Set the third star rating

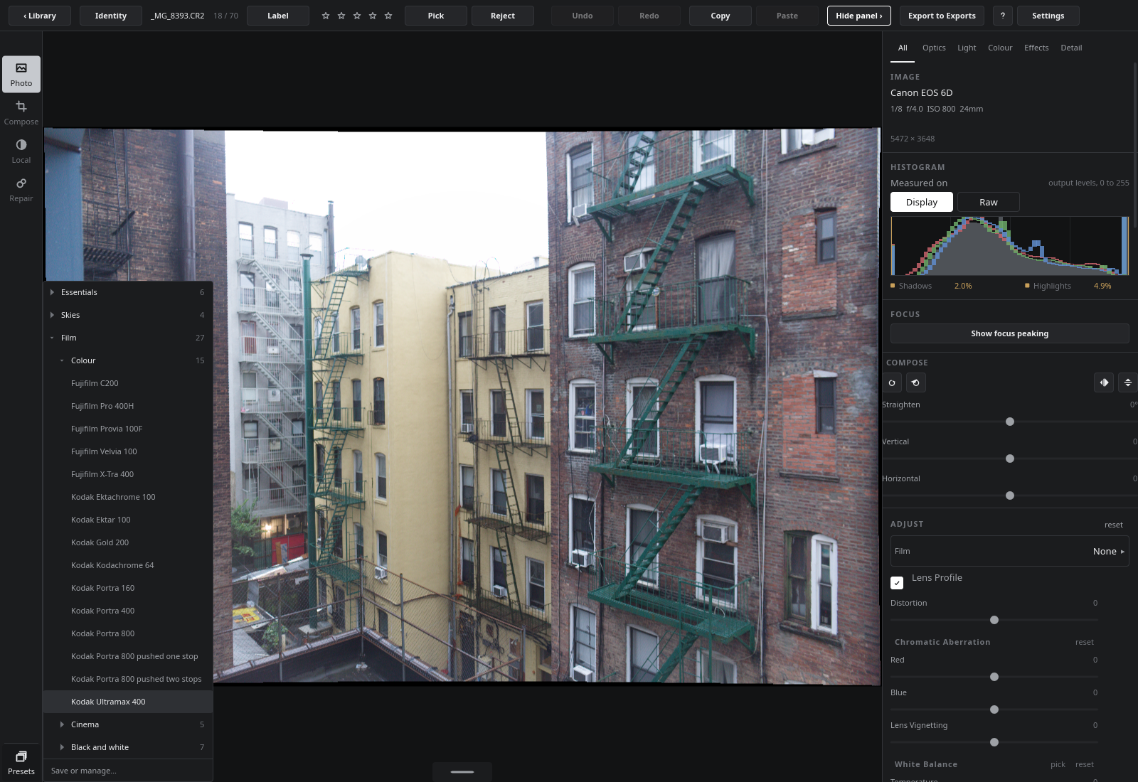pyautogui.click(x=357, y=16)
